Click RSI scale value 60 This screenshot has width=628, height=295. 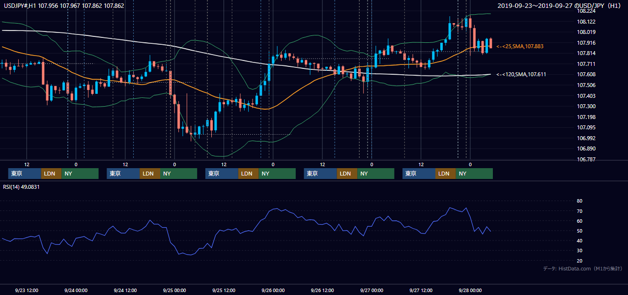579,221
